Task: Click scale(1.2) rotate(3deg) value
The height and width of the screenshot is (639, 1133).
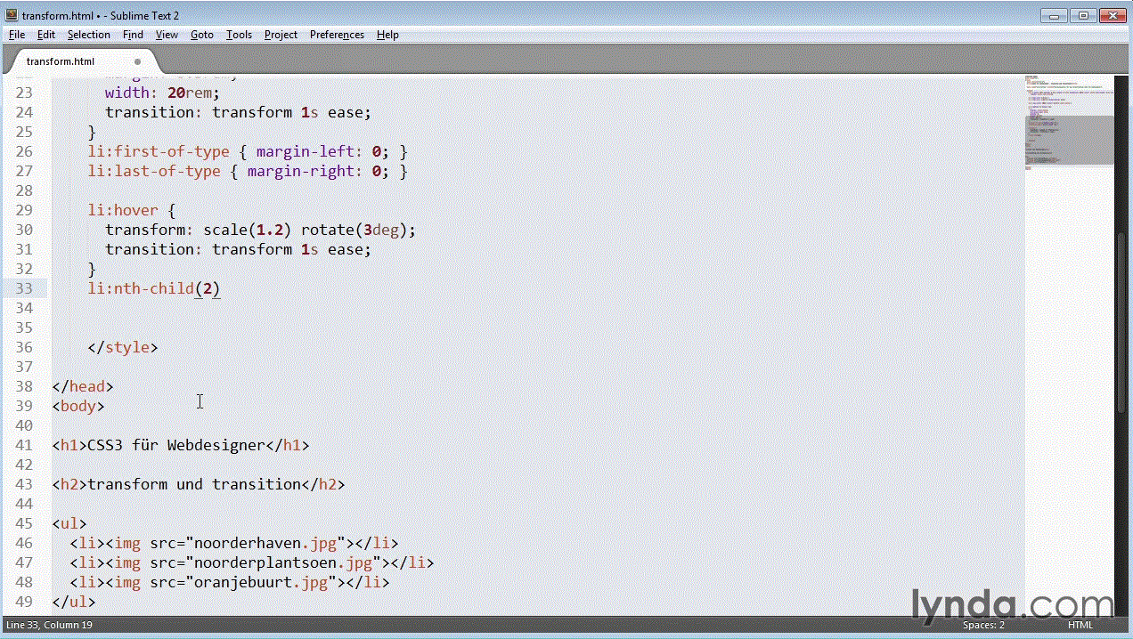Action: click(x=305, y=230)
